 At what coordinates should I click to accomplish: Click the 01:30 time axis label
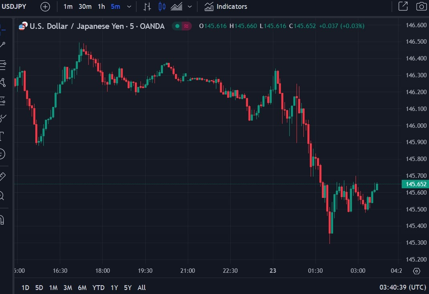coord(315,270)
